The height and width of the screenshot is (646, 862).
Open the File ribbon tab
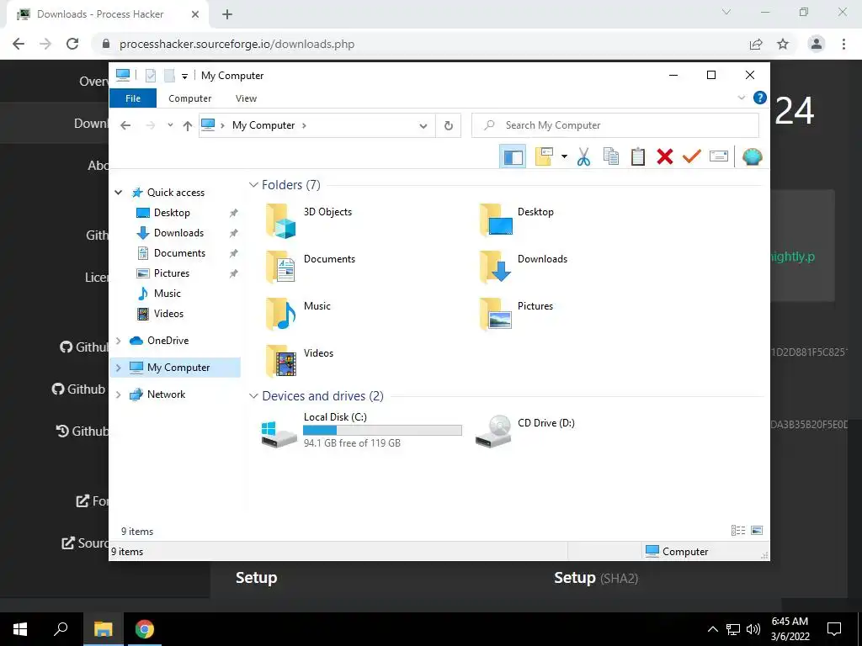pos(133,98)
